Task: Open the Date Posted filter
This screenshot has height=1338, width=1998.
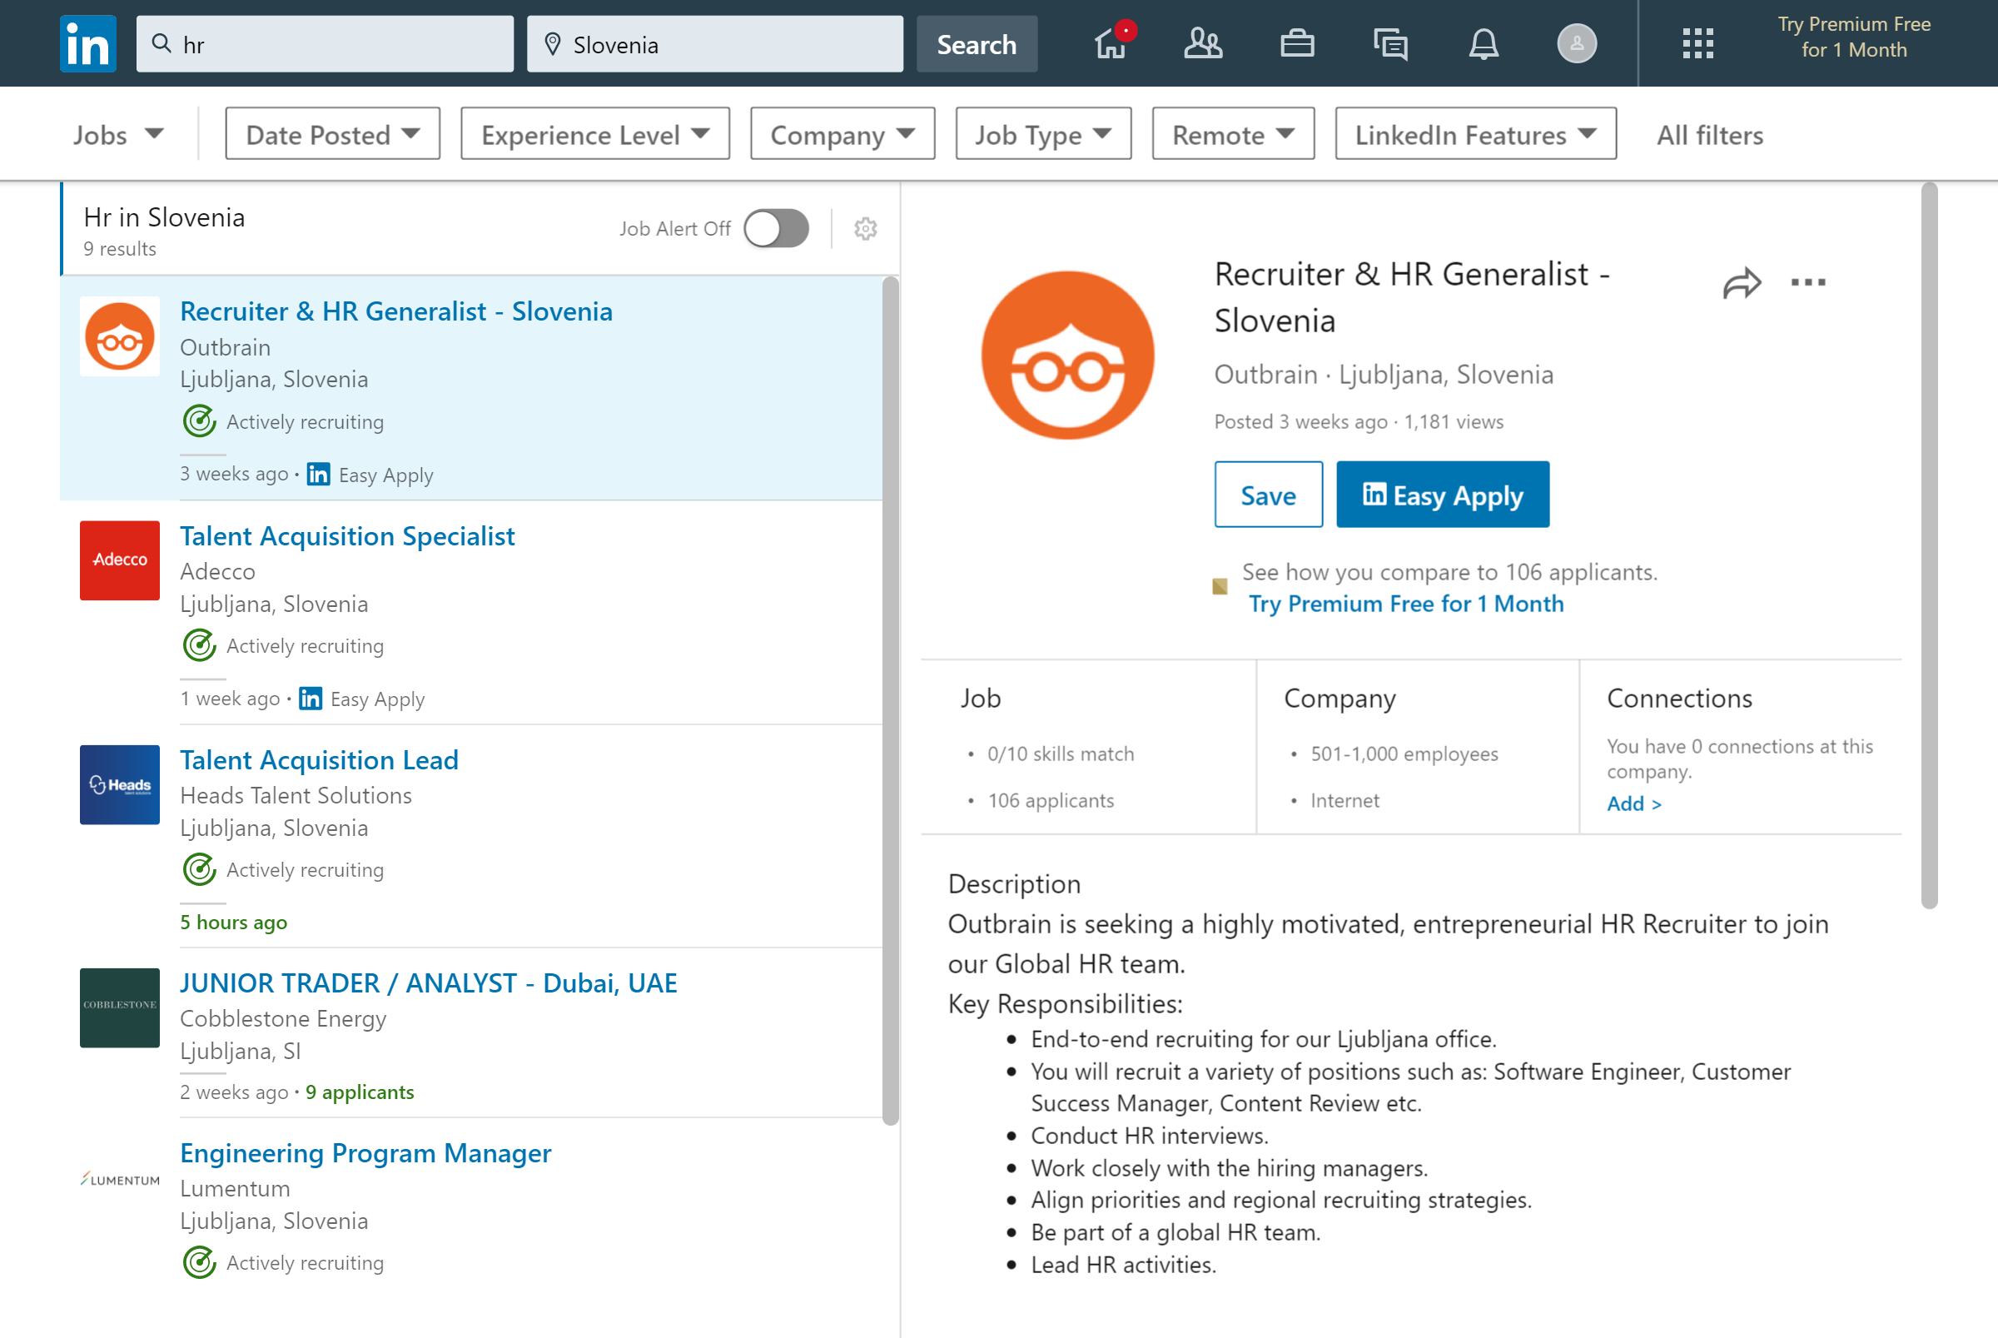Action: coord(333,134)
